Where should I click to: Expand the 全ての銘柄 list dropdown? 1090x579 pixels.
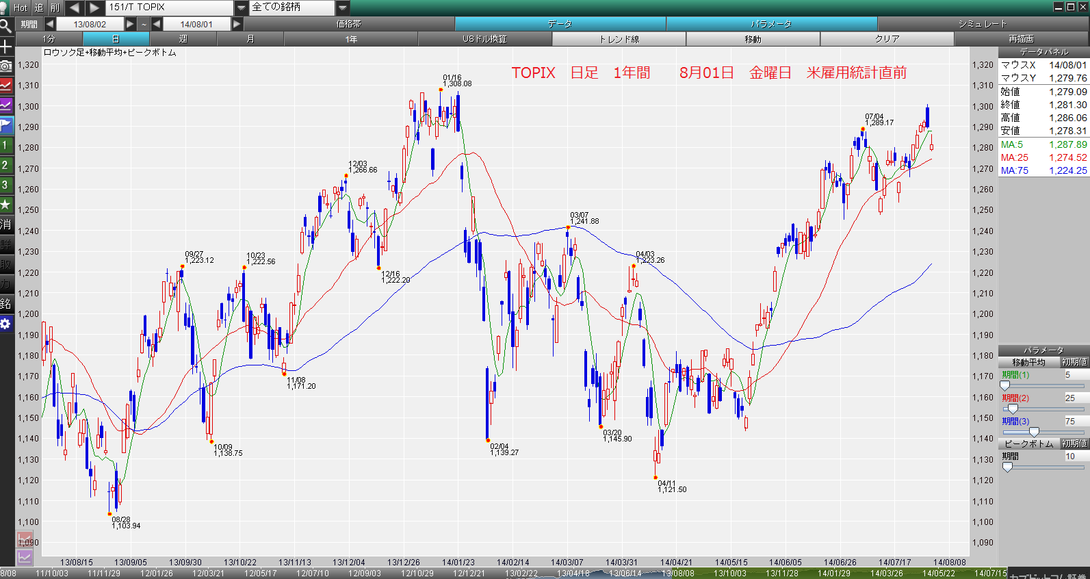(x=343, y=8)
